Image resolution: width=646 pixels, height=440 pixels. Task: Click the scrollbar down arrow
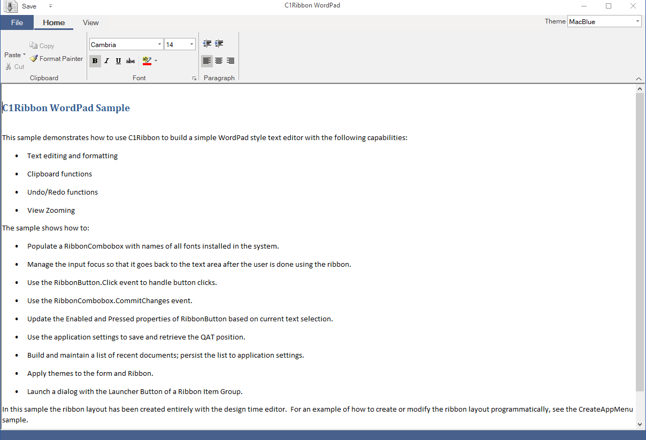(640, 424)
